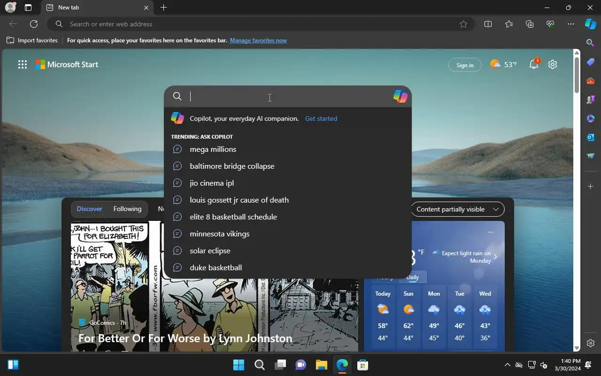Viewport: 601px width, 376px height.
Task: Open Microsoft Store from taskbar
Action: [362, 365]
